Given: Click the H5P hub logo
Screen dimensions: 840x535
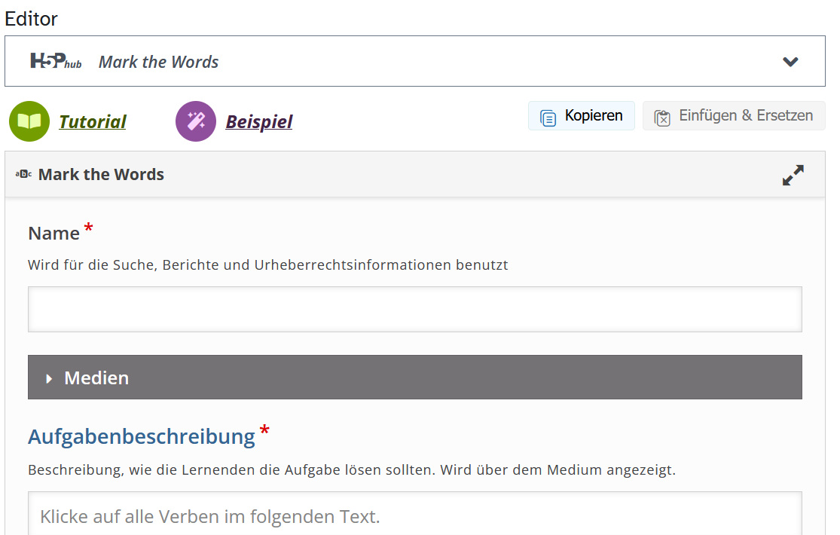Looking at the screenshot, I should (56, 61).
